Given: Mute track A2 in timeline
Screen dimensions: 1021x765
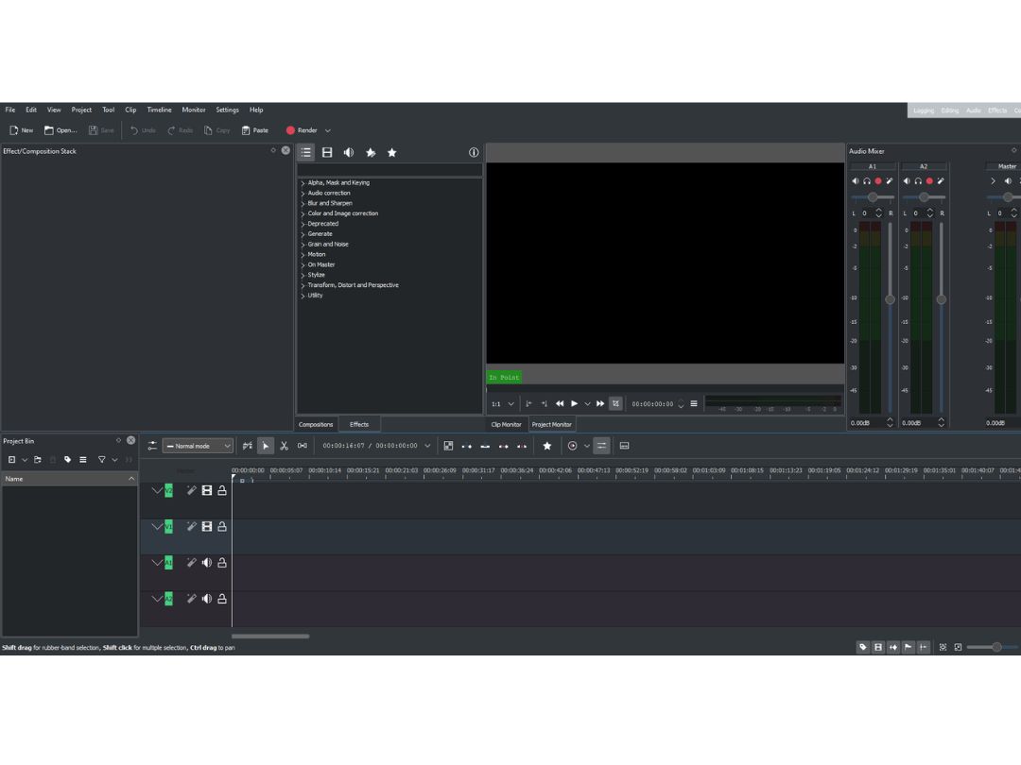Looking at the screenshot, I should 206,599.
